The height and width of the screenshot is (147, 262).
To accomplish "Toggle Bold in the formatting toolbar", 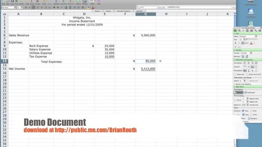I will click(26, 7).
